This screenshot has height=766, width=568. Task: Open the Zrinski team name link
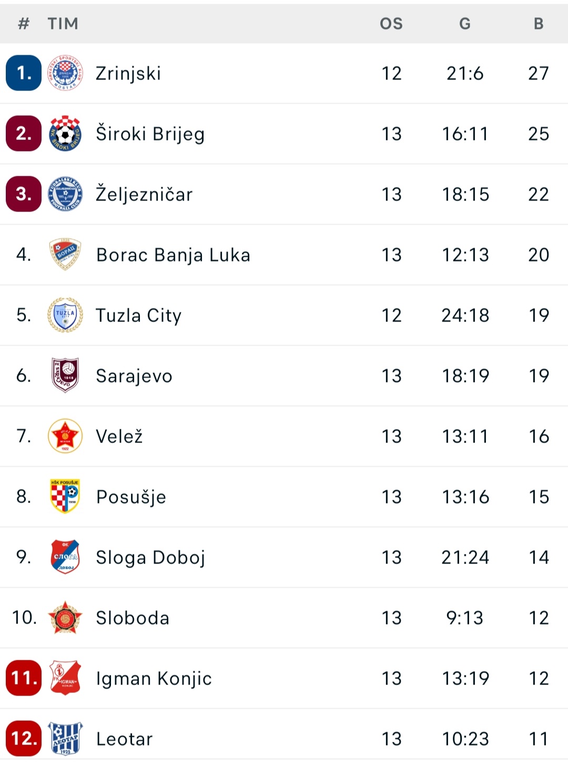coord(128,74)
